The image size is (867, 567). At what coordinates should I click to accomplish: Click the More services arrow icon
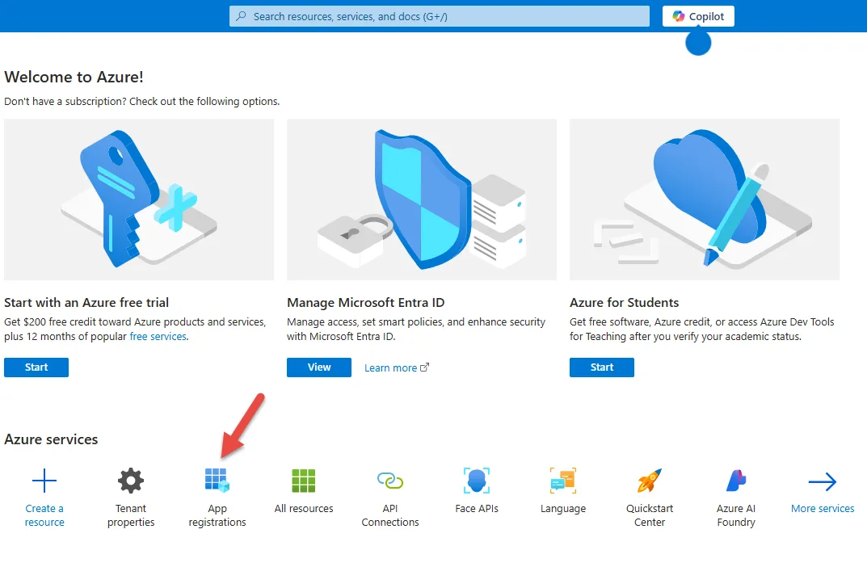(823, 481)
